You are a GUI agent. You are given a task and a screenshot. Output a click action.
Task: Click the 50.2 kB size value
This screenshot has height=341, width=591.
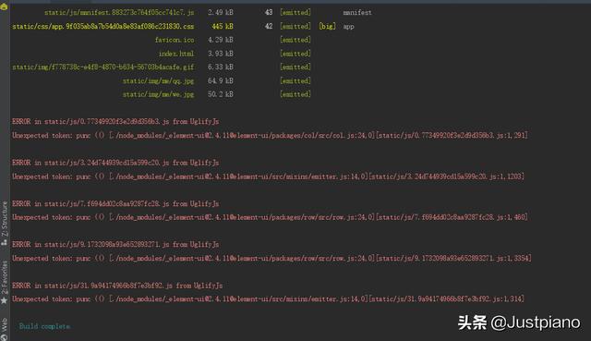click(221, 94)
